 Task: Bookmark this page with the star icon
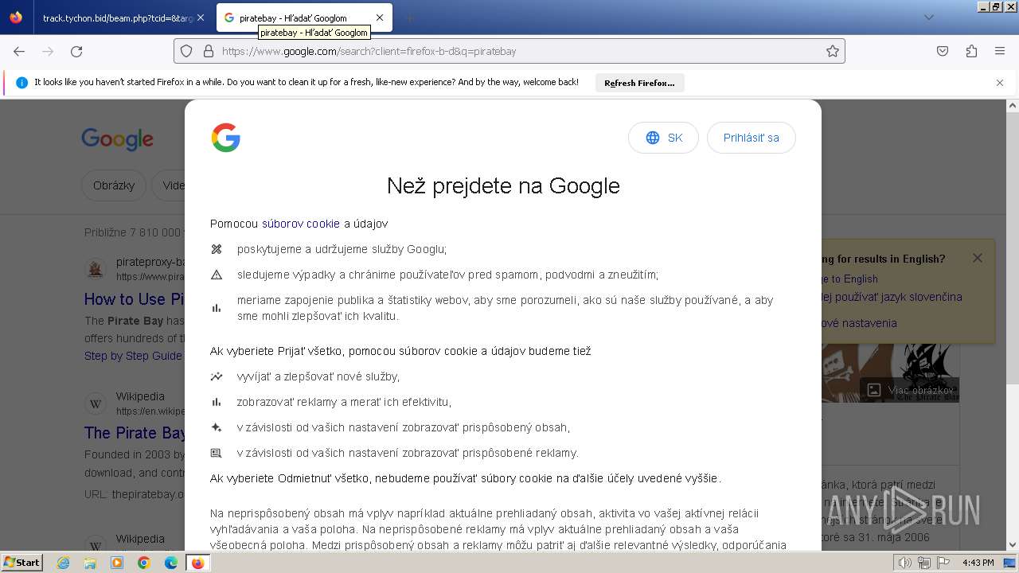pyautogui.click(x=833, y=51)
